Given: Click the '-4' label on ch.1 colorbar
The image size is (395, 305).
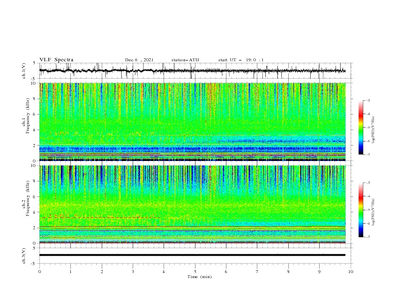Looking at the screenshot, I should pyautogui.click(x=368, y=114).
